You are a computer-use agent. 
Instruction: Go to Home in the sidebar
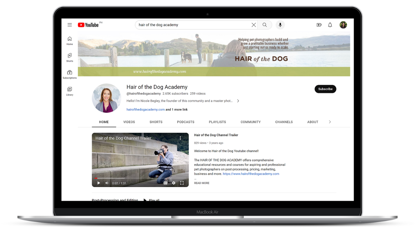pyautogui.click(x=70, y=41)
